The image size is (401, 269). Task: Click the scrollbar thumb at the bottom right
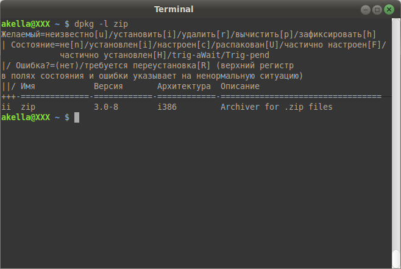[x=396, y=259]
